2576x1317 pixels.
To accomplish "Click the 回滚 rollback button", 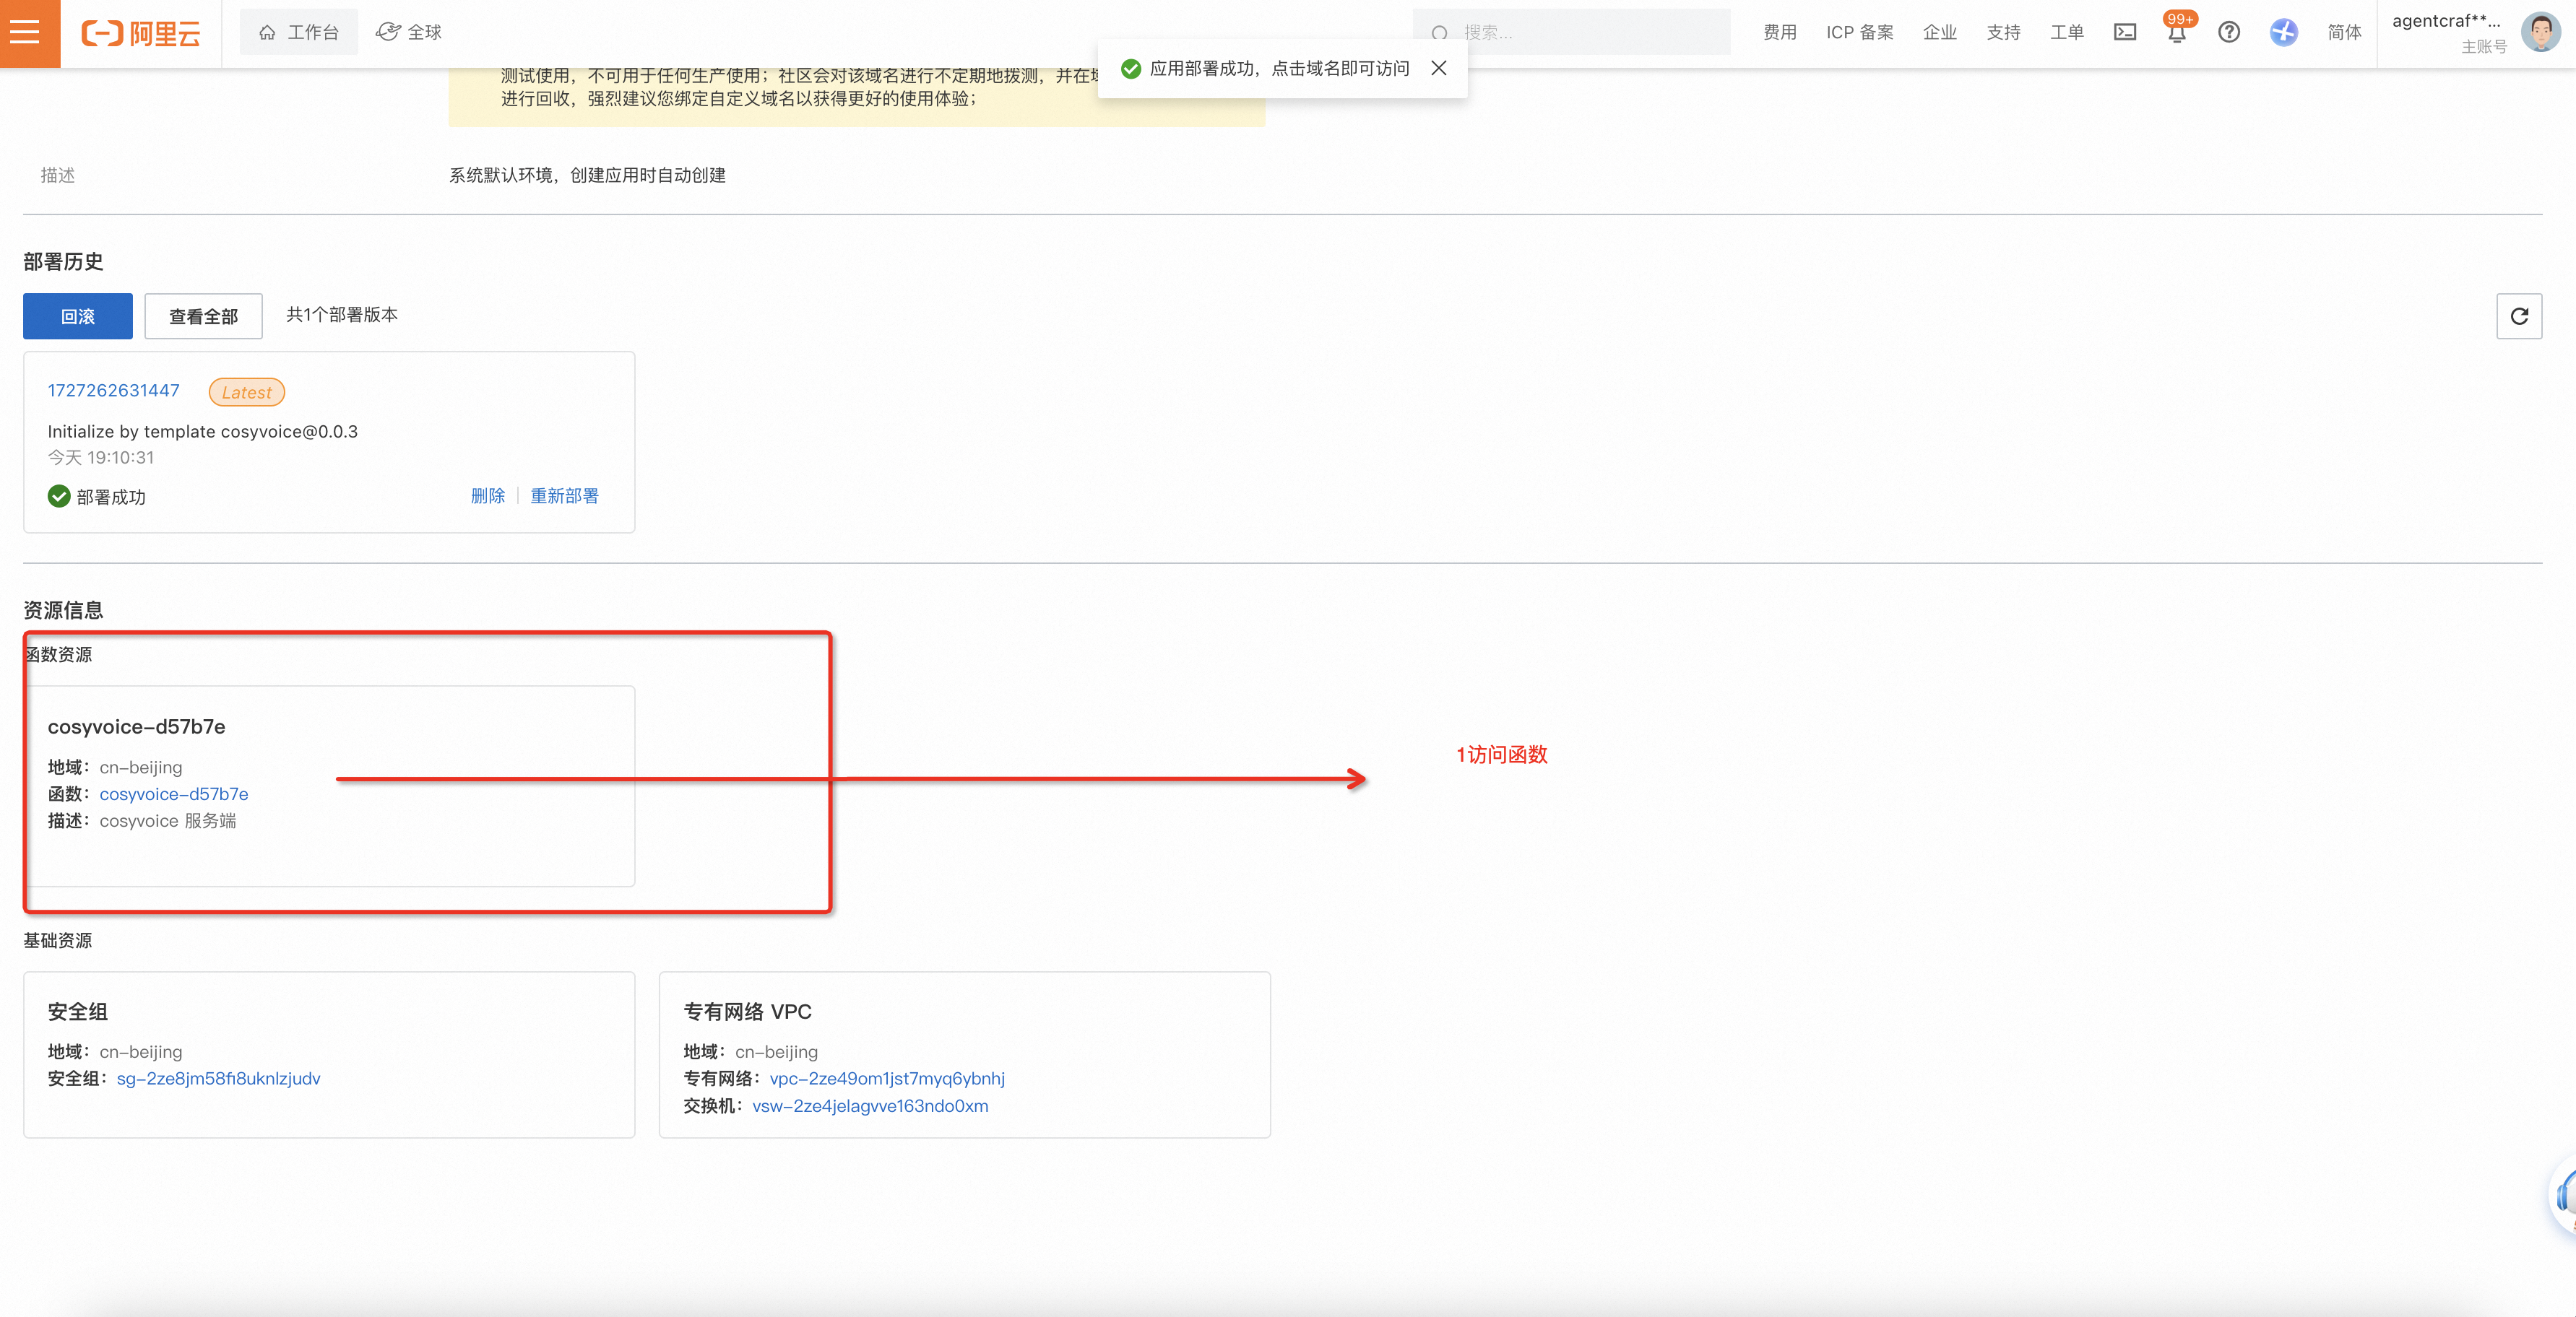I will coord(77,316).
